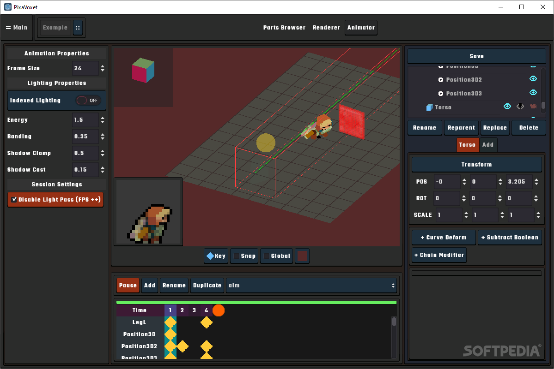Open the Add tab next to Torso
Viewport: 554px width, 369px height.
pyautogui.click(x=488, y=145)
